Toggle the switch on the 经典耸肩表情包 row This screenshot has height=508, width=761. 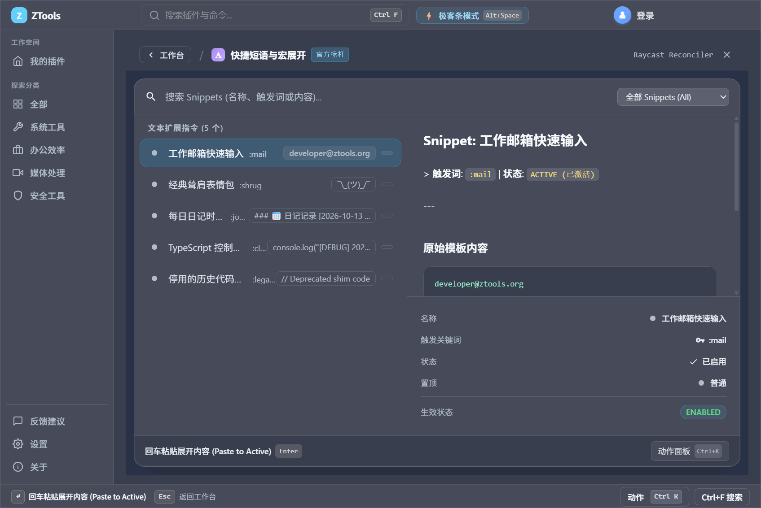coord(387,185)
